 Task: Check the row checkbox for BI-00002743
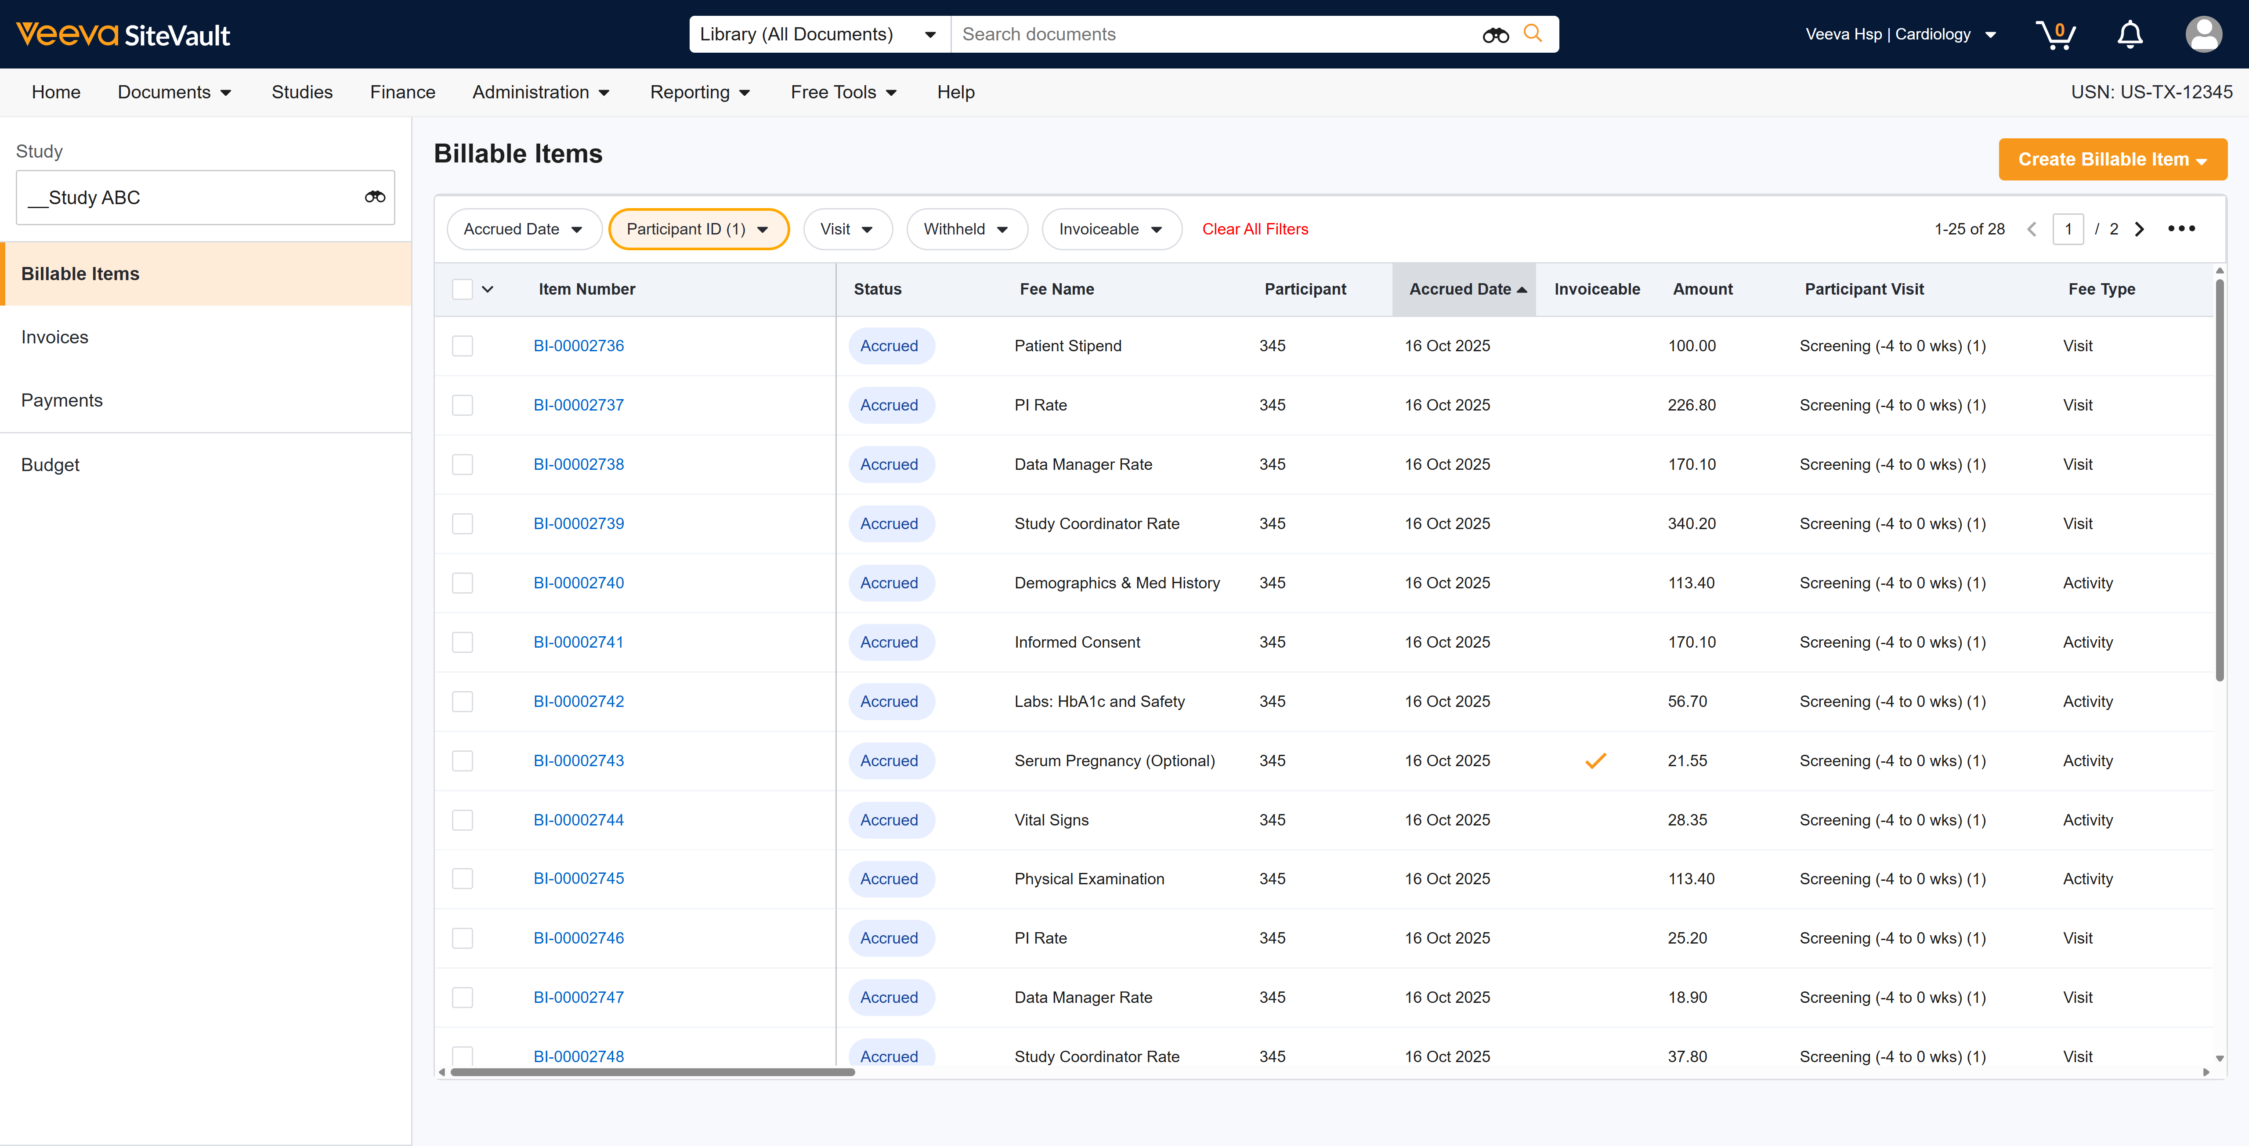pos(462,760)
